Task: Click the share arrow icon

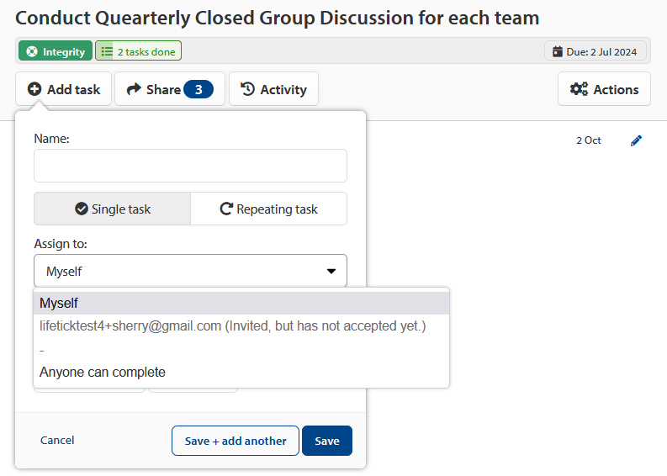Action: tap(134, 89)
